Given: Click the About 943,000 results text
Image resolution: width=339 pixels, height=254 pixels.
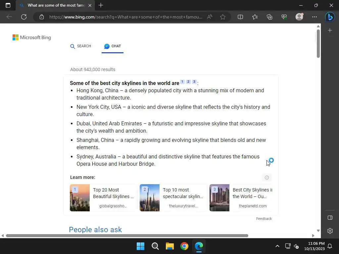Looking at the screenshot, I should click(93, 69).
